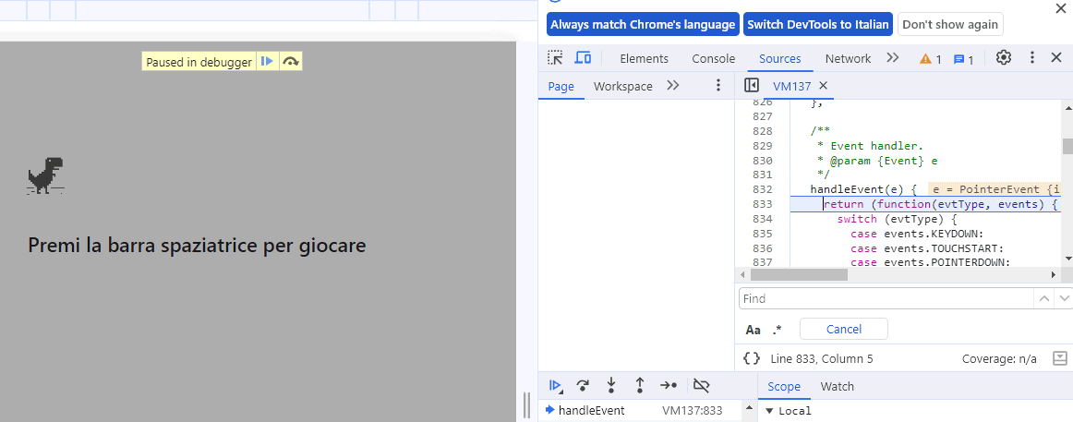Switch to the Watch tab

tap(837, 386)
